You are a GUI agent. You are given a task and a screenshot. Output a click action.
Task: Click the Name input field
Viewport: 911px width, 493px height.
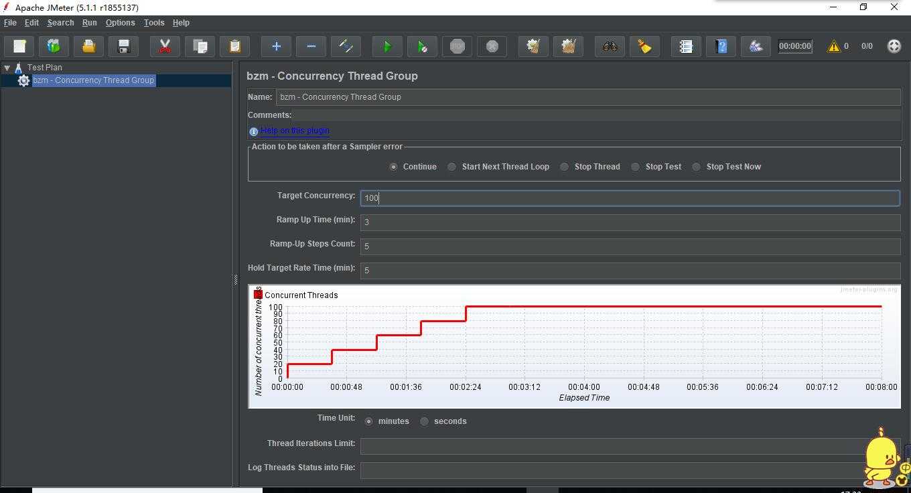588,97
